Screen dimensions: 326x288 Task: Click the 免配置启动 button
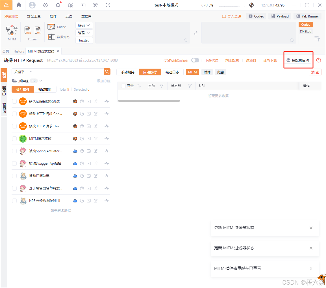click(x=298, y=60)
